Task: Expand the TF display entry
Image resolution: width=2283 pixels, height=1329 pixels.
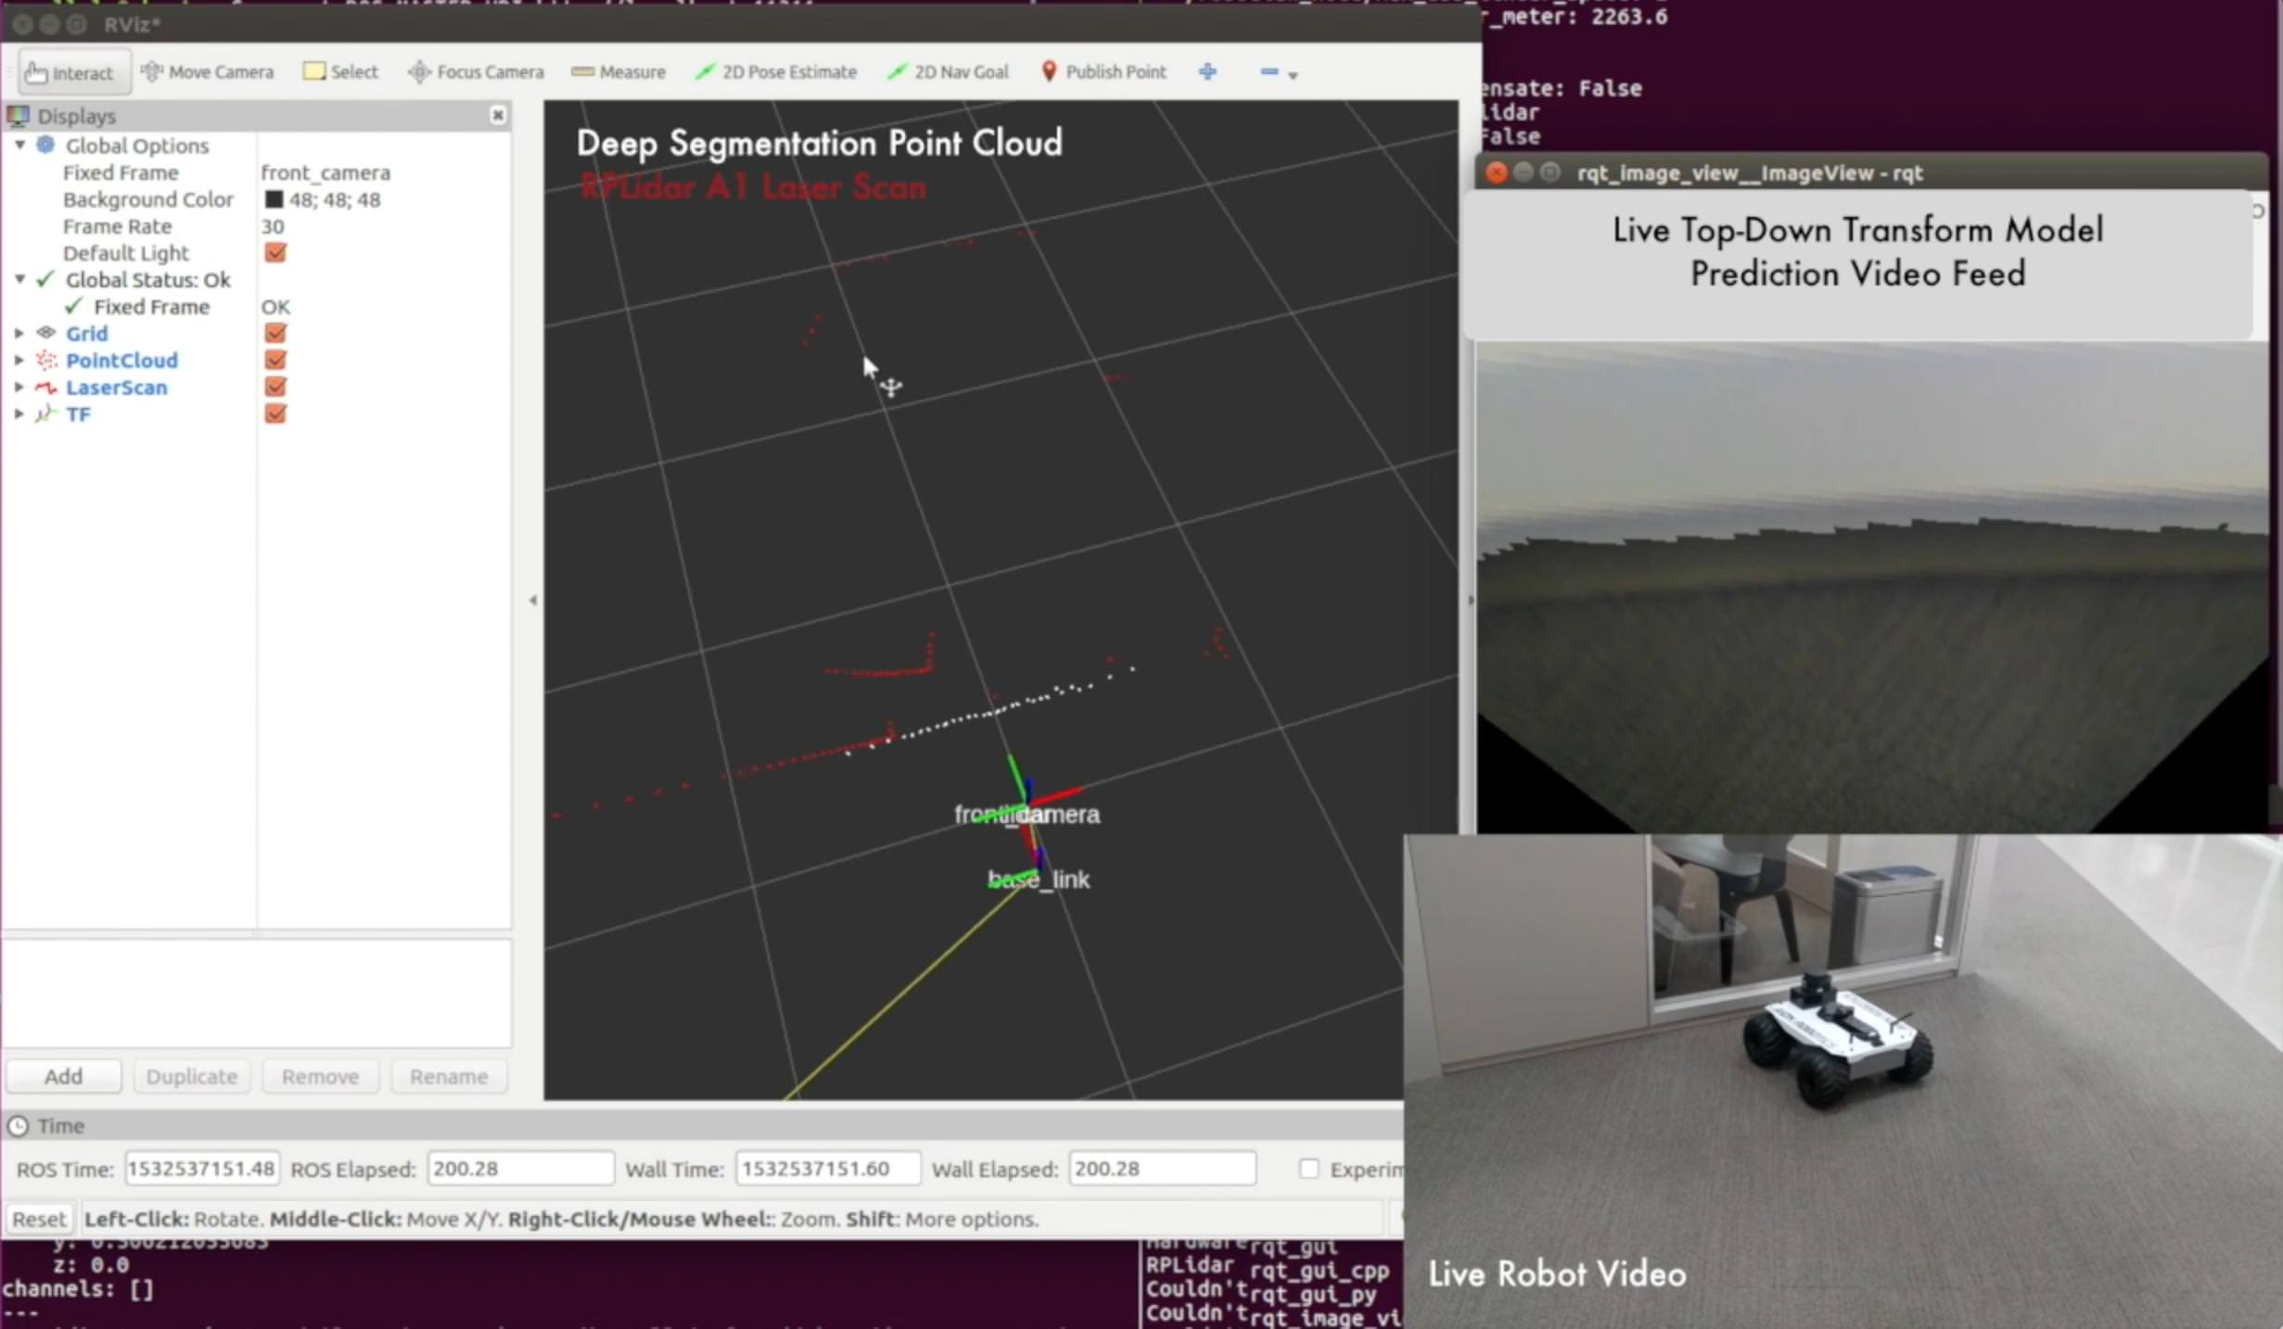Action: point(19,414)
